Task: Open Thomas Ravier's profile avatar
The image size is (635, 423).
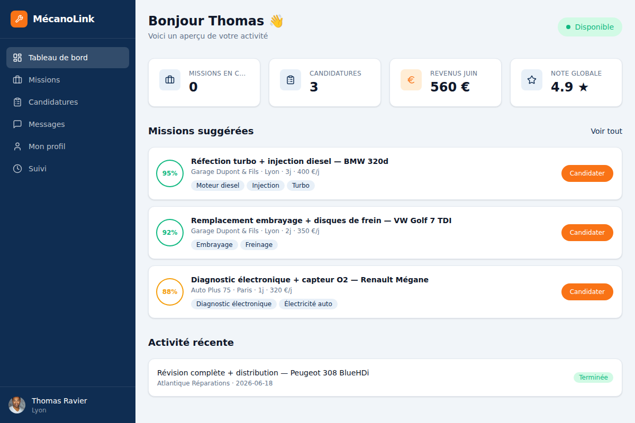Action: (17, 405)
